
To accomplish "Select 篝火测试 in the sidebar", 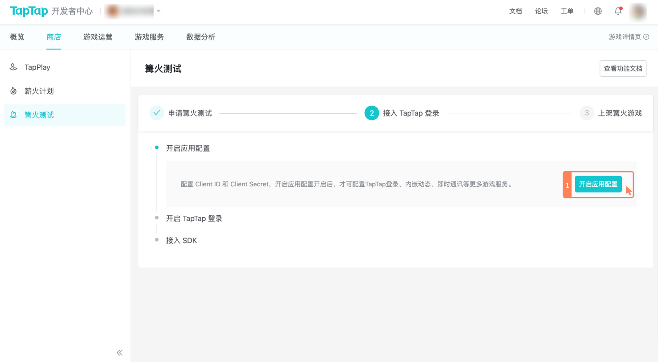I will pyautogui.click(x=65, y=115).
